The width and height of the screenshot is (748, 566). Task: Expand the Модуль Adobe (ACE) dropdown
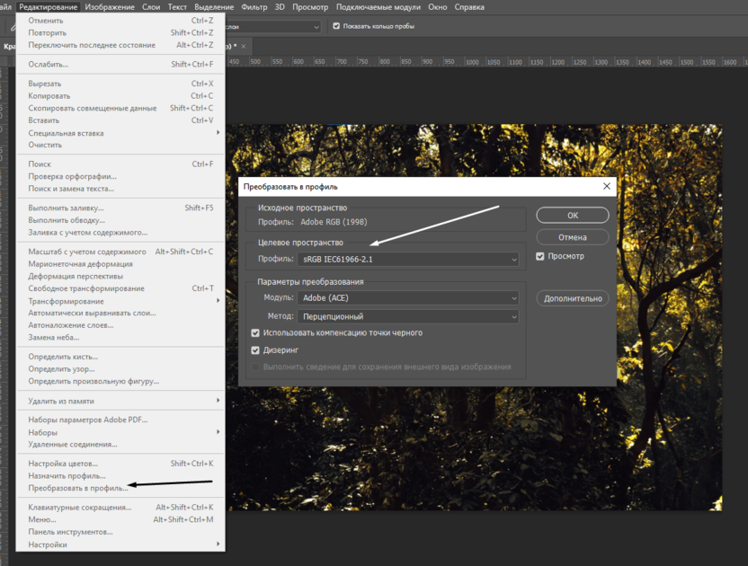pos(408,298)
